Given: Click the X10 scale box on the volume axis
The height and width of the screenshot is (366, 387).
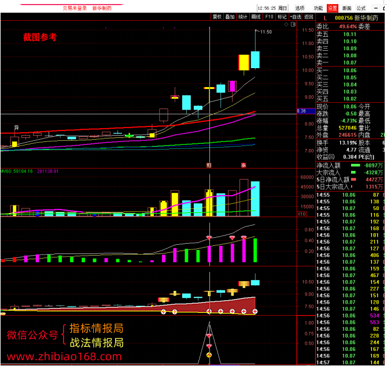Looking at the screenshot, I should 301,214.
